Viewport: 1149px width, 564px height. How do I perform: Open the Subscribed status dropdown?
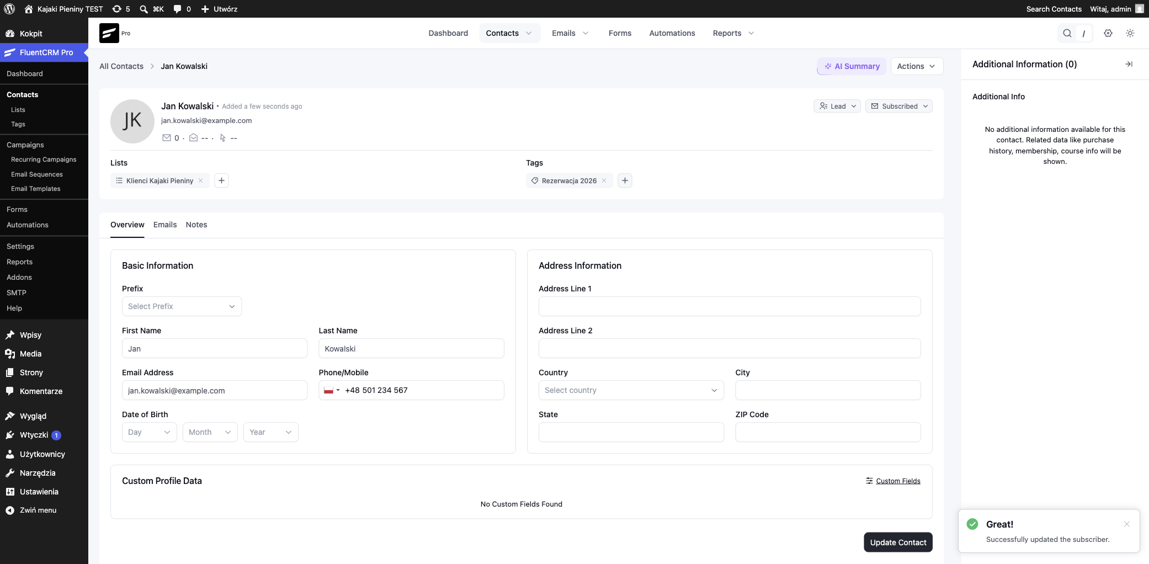pos(899,106)
